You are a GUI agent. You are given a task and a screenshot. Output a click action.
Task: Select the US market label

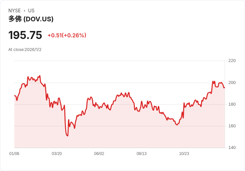point(31,11)
